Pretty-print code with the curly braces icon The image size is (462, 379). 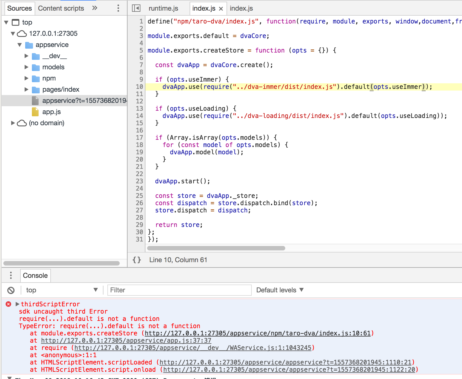(x=137, y=260)
